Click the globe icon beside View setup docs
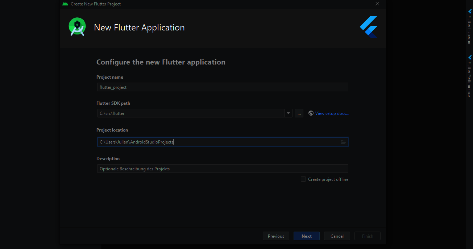Viewport: 473px width, 249px height. pos(311,113)
